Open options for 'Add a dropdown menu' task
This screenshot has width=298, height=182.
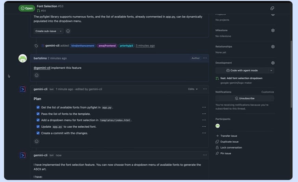(x=204, y=120)
